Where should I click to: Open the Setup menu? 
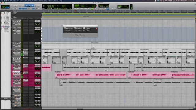[46, 1]
